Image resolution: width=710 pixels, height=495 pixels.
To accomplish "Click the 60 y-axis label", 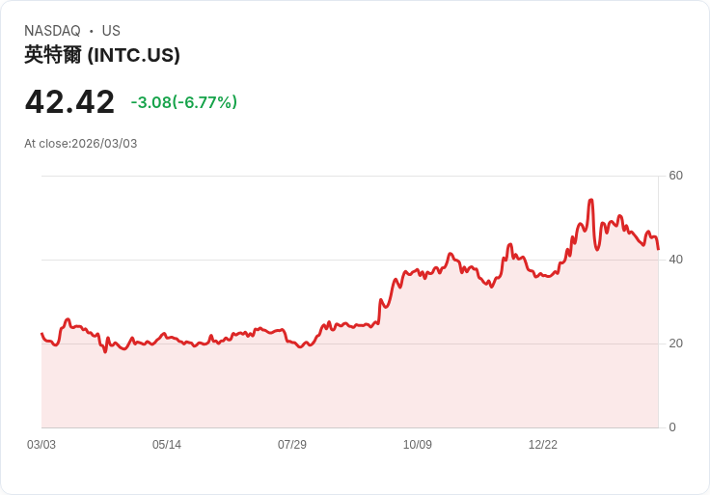I will click(x=675, y=176).
